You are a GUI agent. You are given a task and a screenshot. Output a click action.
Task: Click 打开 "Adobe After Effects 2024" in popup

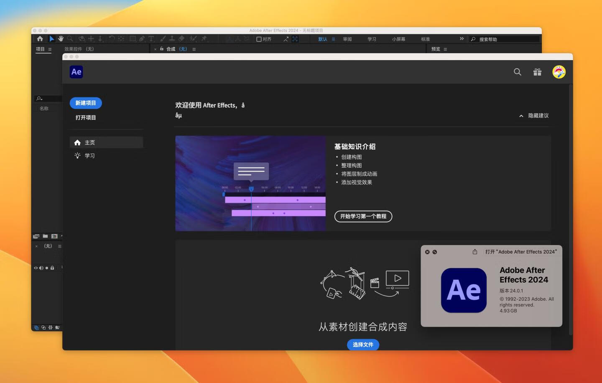[521, 252]
